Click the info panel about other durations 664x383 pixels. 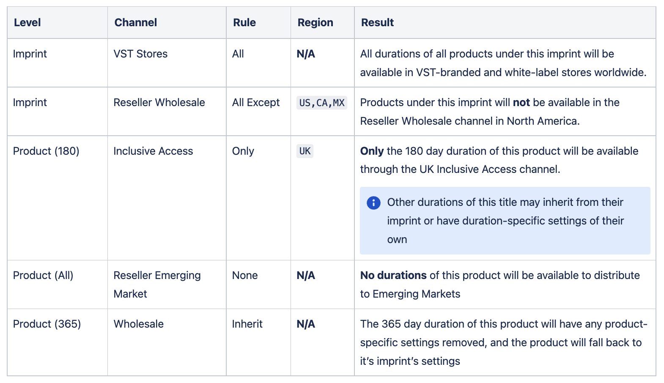click(x=505, y=221)
